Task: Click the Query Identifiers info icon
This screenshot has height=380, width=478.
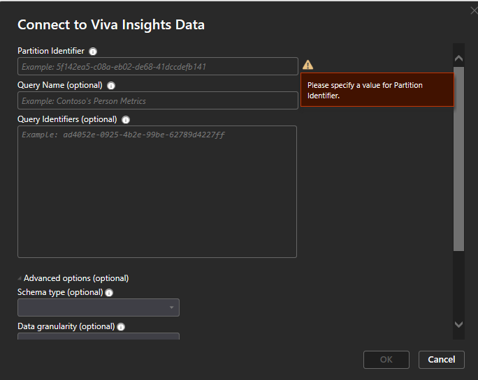Action: point(126,120)
